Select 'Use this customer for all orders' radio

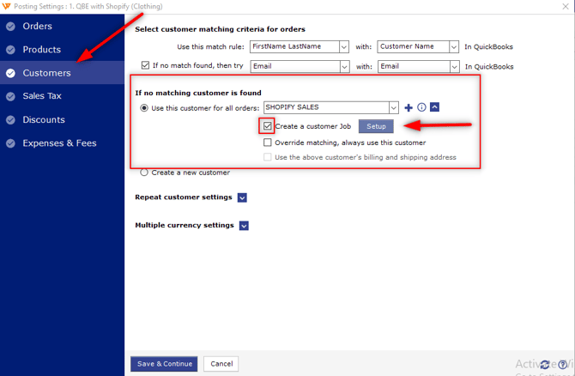click(144, 108)
